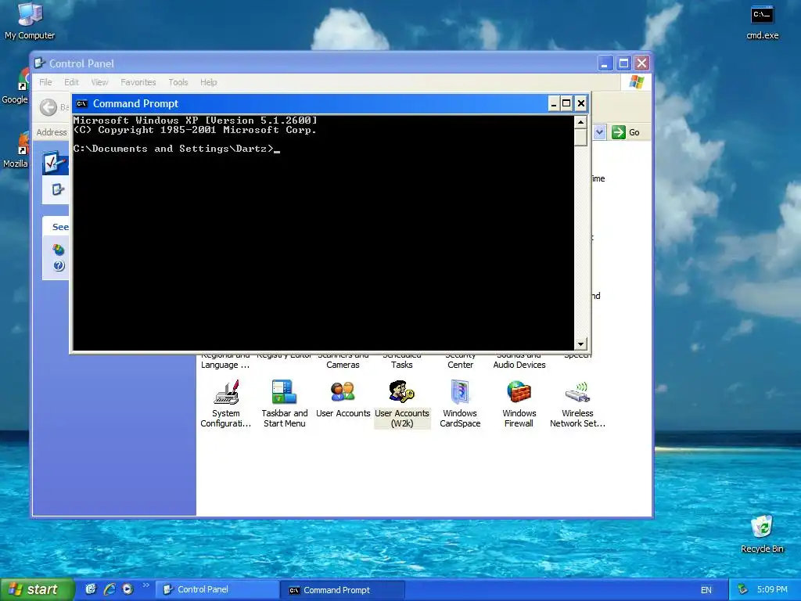The width and height of the screenshot is (801, 601).
Task: Launch Windows Media Player from quick launch
Action: (x=128, y=589)
